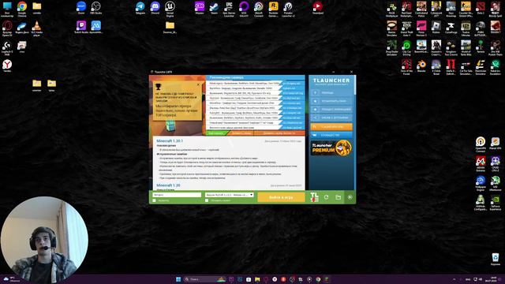Click the Установить скин sidebar button
The height and width of the screenshot is (284, 505).
[x=331, y=101]
